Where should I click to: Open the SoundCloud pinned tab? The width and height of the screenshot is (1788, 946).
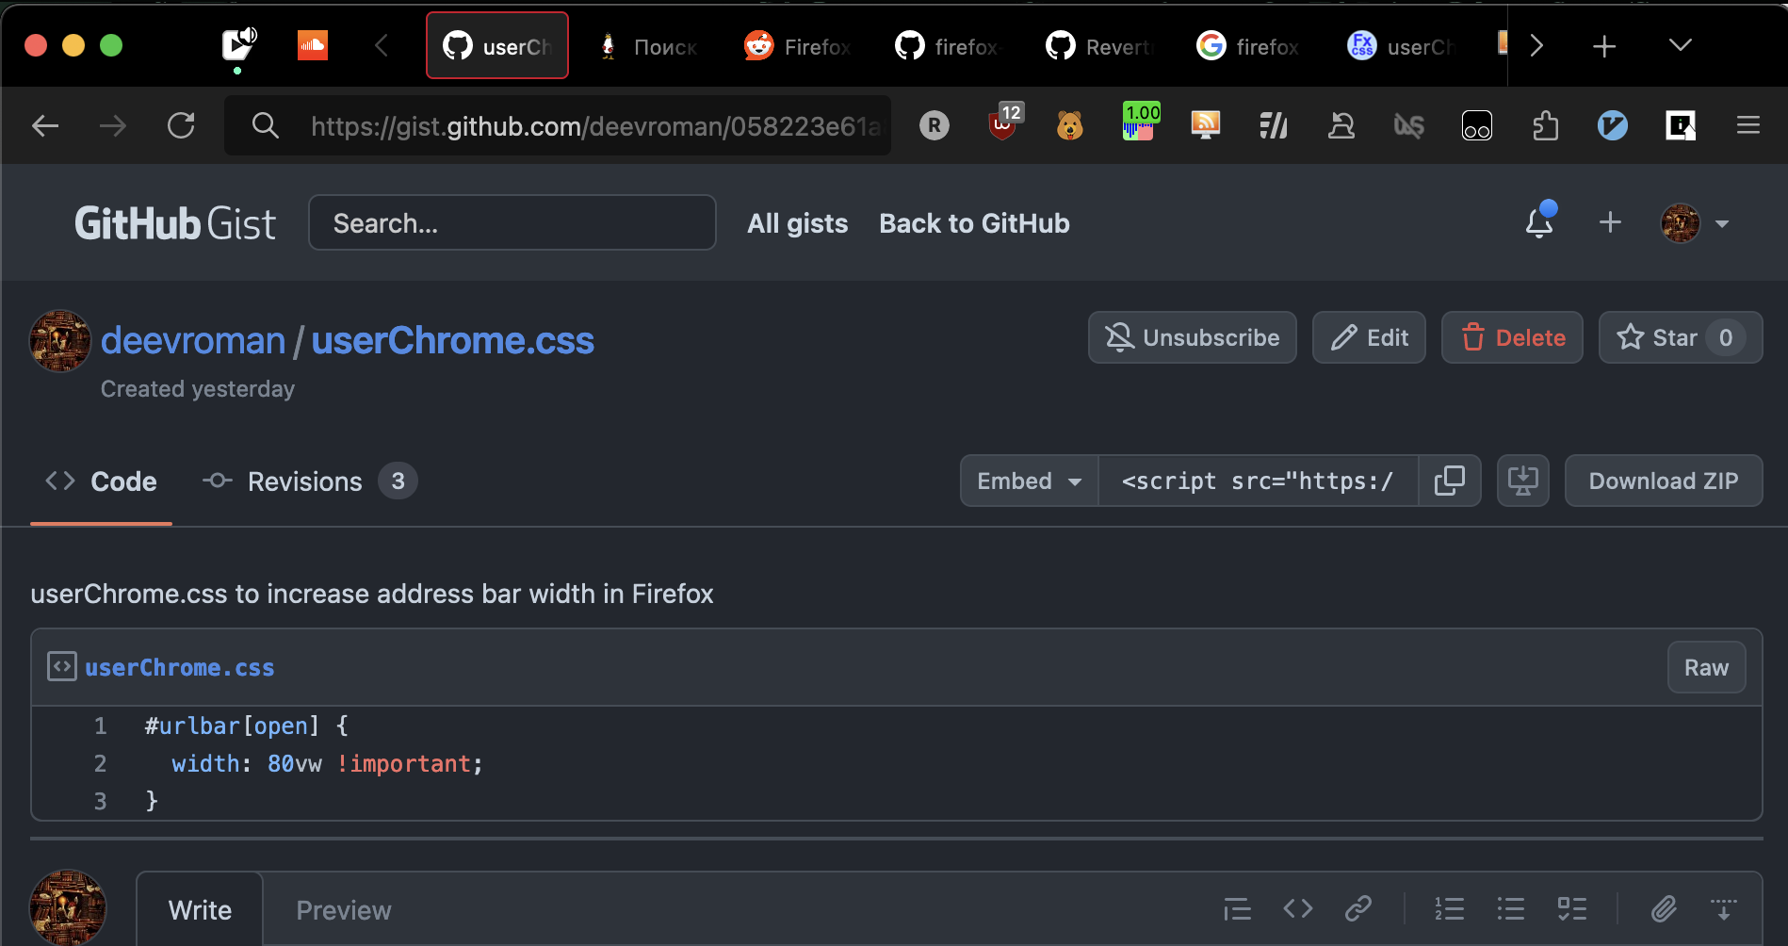click(313, 45)
